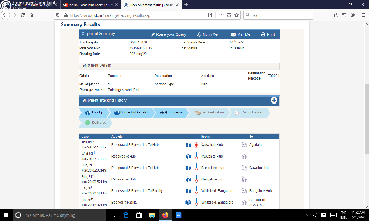369x221 pixels.
Task: Click the Print printer icon
Action: [x=263, y=34]
